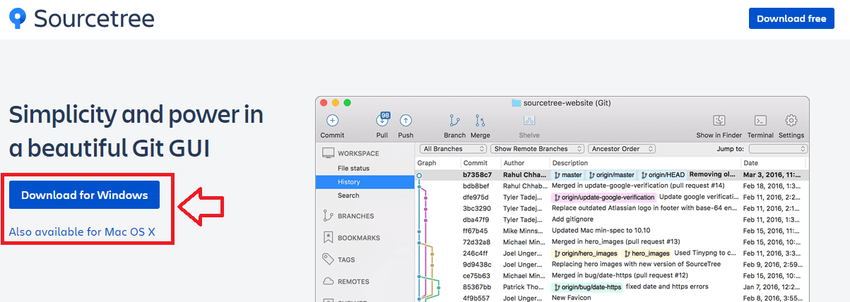Click the Commit toolbar icon
Screen dimensions: 850x302
point(332,121)
